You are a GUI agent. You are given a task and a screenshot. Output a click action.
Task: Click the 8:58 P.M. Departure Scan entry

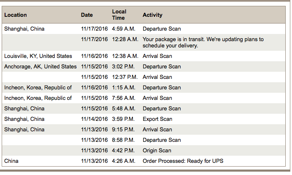144,140
